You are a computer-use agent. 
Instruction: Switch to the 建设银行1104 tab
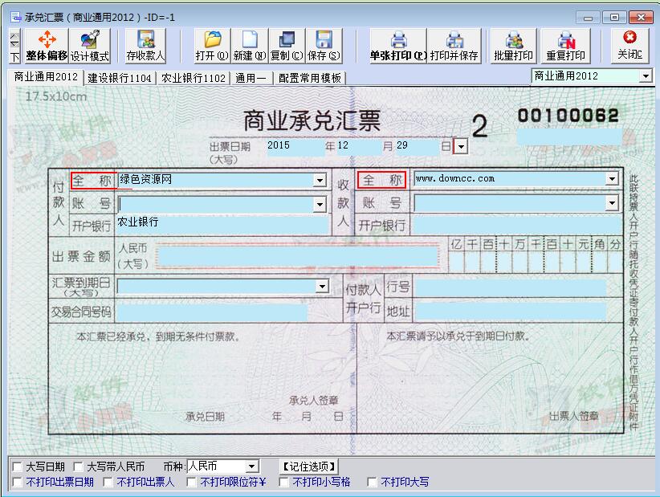pos(120,78)
